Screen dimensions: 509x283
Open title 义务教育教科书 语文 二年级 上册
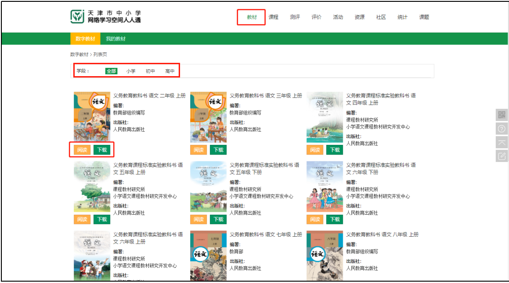point(149,95)
